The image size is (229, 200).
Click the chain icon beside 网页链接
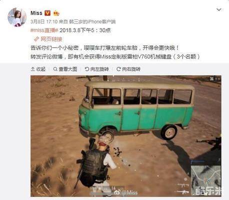pyautogui.click(x=36, y=39)
